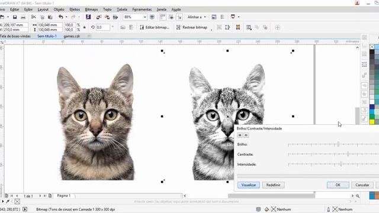
Task: Add a new page with the page icon before 1 de 1
Action: 7,196
